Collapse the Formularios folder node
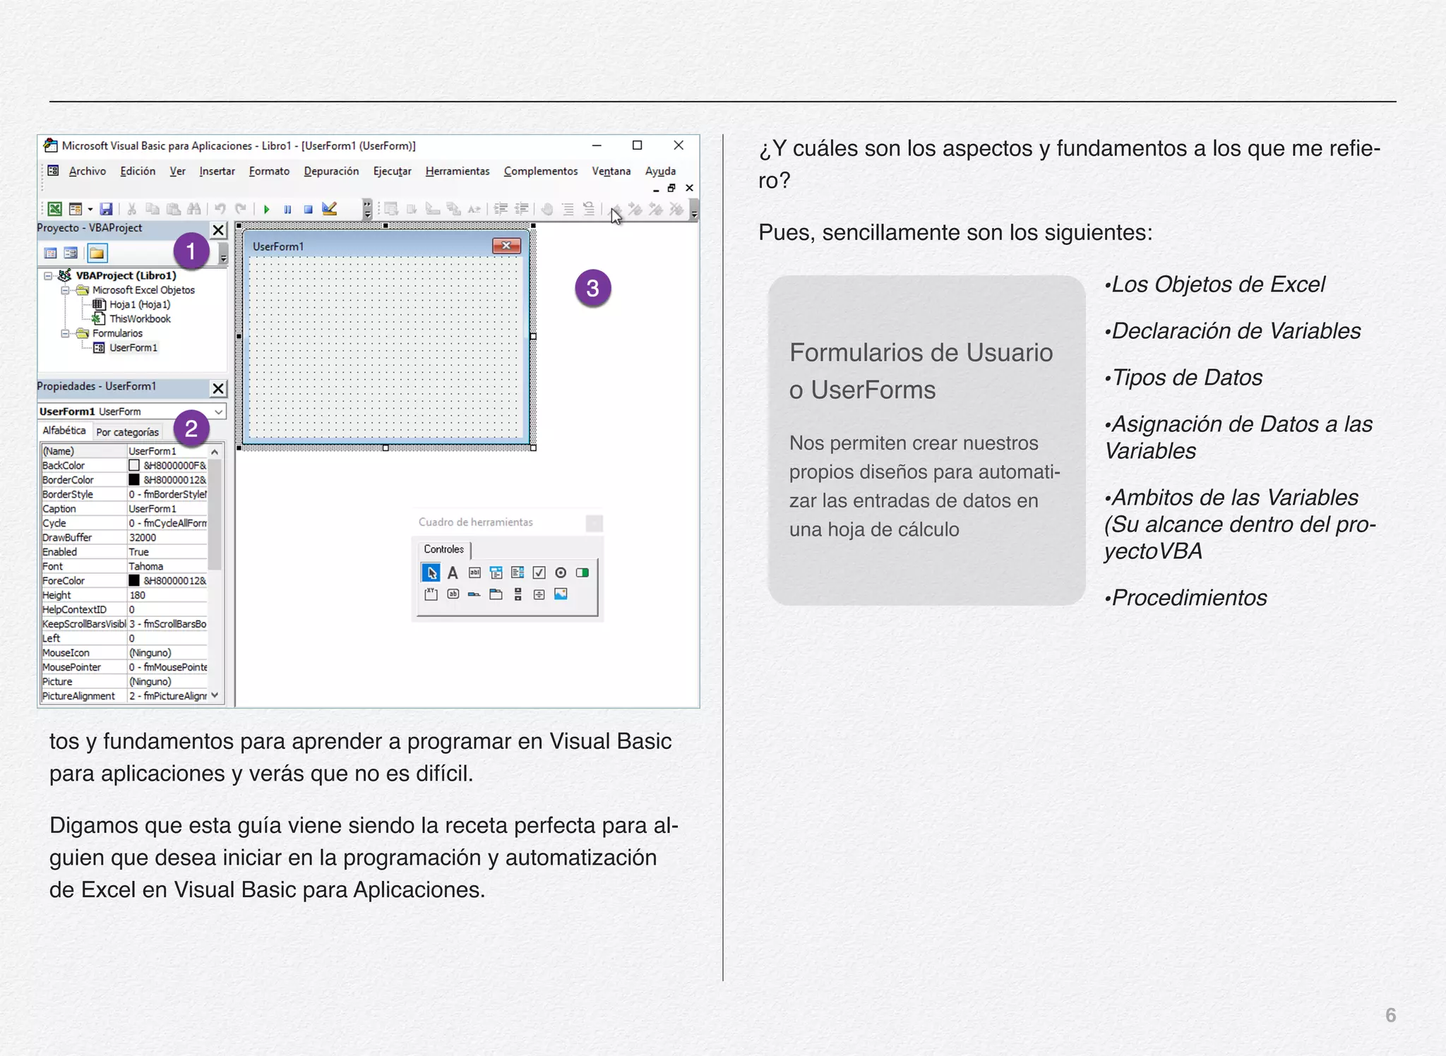The height and width of the screenshot is (1056, 1446). (65, 333)
